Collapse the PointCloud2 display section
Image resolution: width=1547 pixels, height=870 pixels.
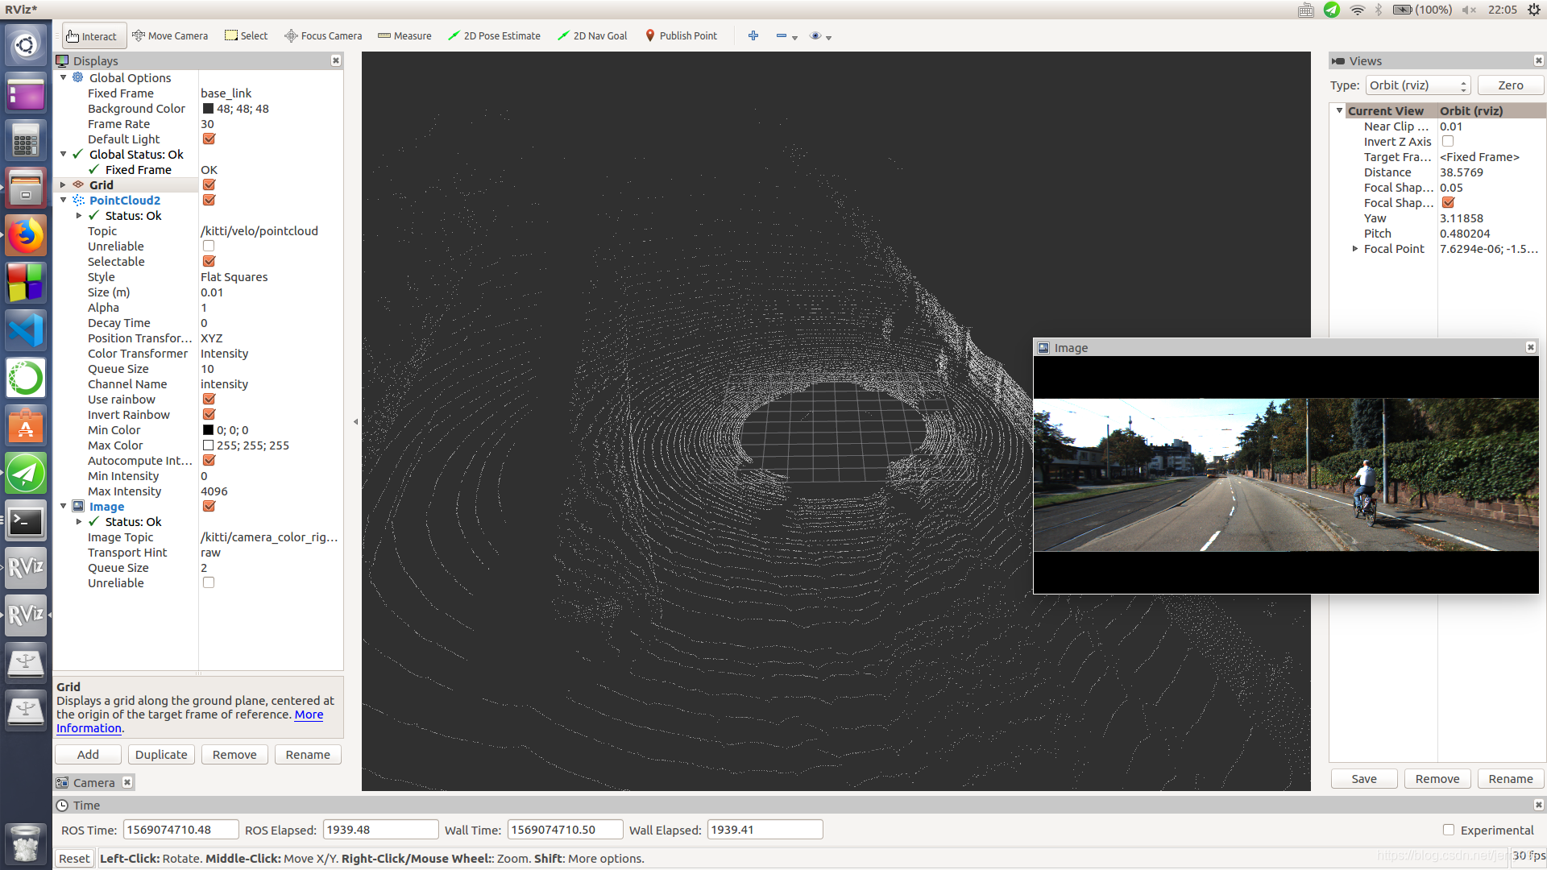click(63, 201)
